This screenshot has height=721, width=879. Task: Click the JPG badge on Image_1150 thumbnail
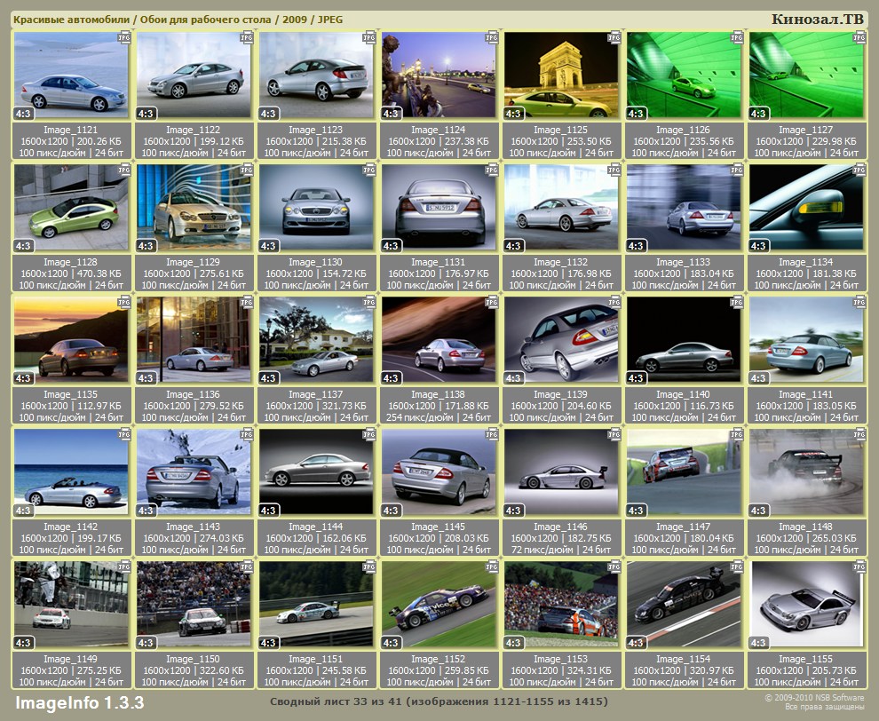(247, 566)
